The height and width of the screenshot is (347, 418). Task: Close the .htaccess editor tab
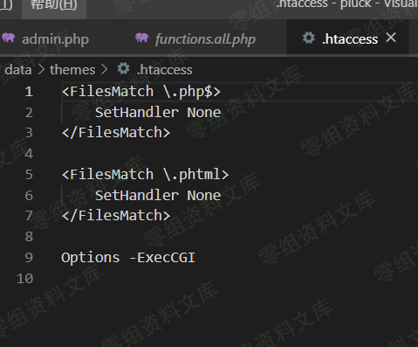[391, 38]
